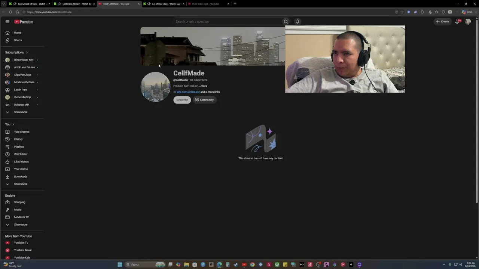Open the browser tab list dropdown
The width and height of the screenshot is (479, 269).
(x=4, y=4)
